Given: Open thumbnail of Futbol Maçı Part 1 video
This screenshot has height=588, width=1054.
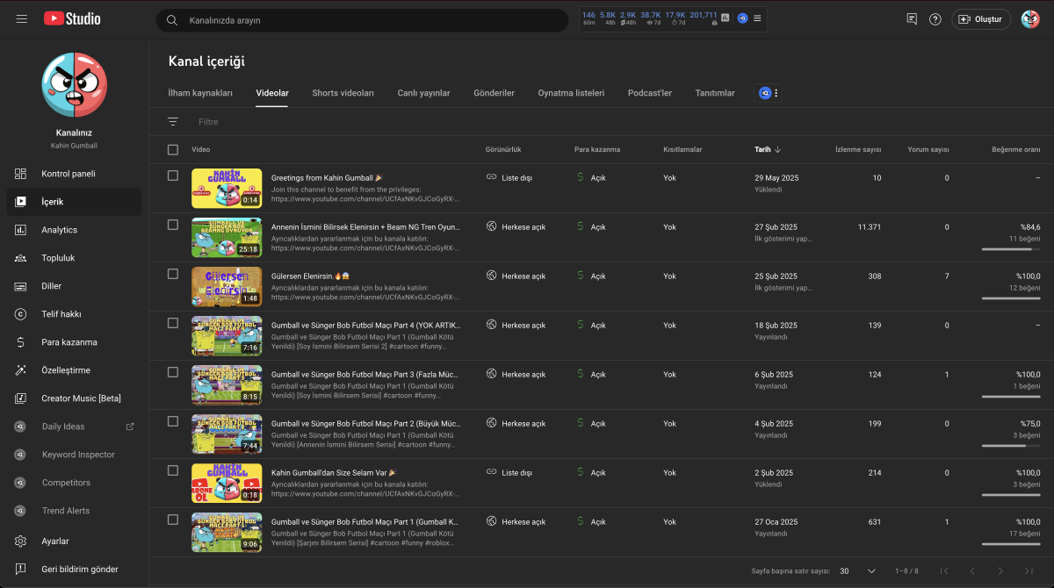Looking at the screenshot, I should 227,532.
